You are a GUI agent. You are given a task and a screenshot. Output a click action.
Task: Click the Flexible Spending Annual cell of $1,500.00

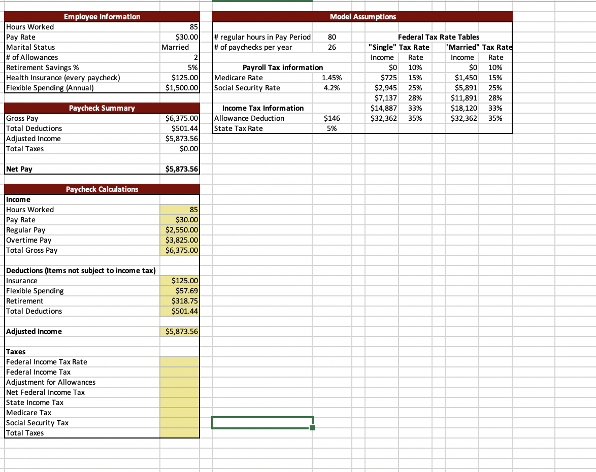click(179, 88)
